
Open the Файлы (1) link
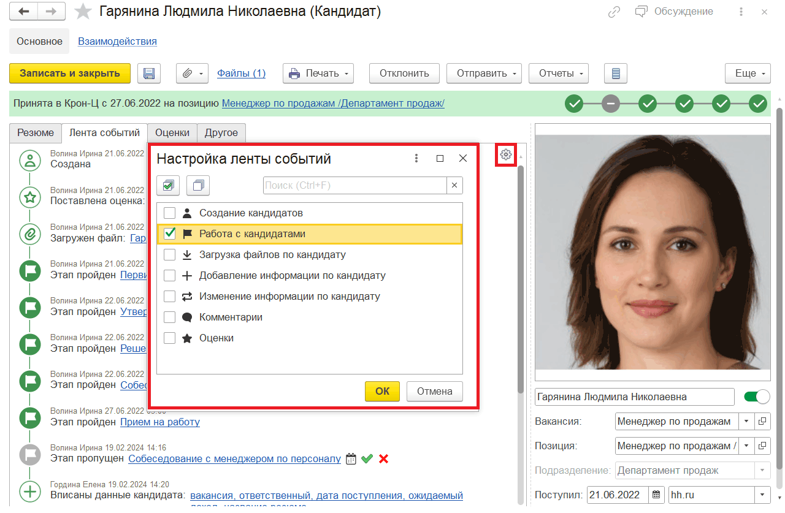[241, 74]
